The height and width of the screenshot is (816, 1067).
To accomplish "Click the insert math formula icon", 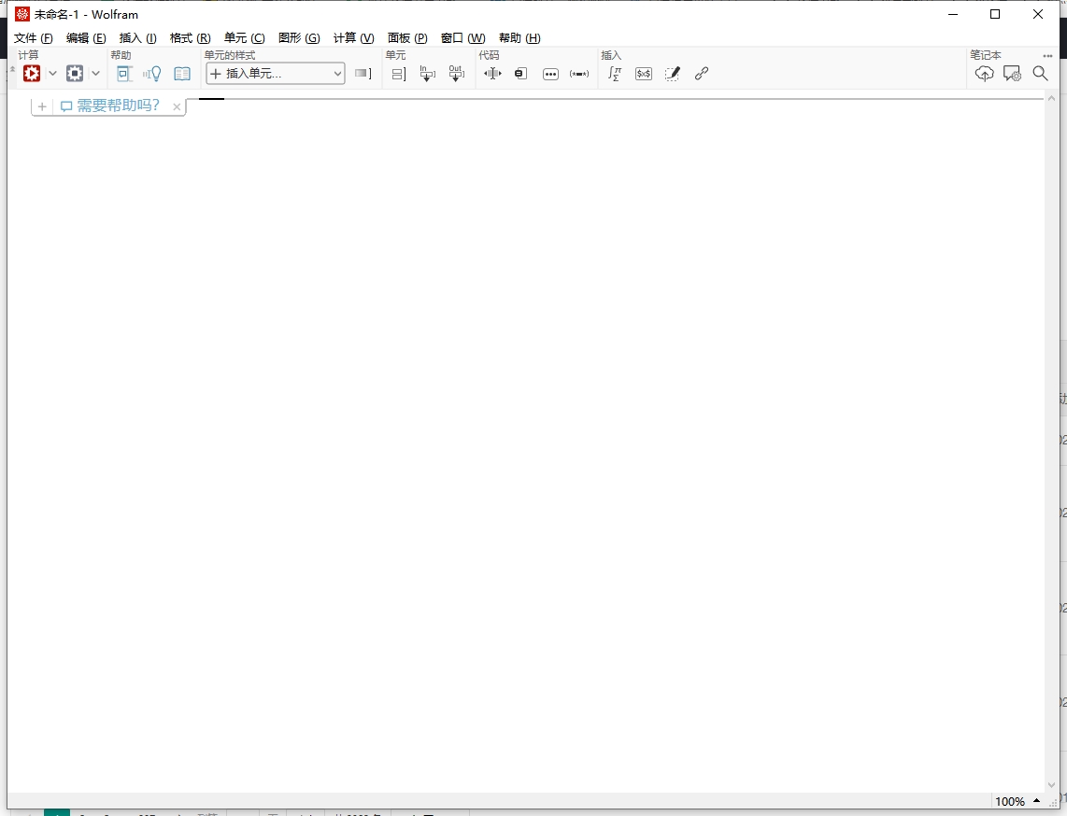I will coord(614,74).
